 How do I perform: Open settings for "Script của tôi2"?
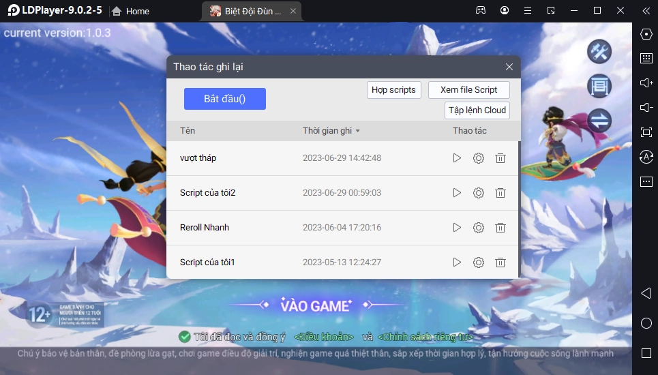(x=479, y=193)
